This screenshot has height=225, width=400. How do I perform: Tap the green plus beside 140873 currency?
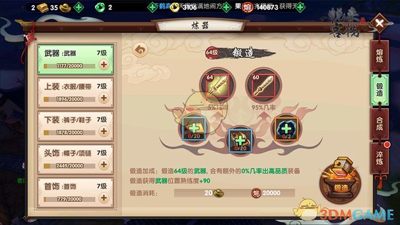tap(300, 7)
